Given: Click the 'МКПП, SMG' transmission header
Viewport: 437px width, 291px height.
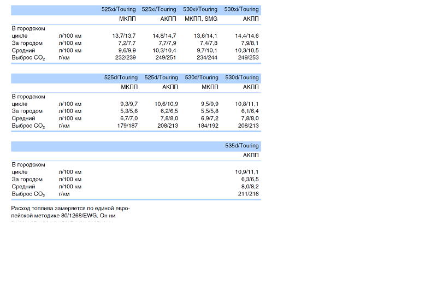Looking at the screenshot, I should 201,19.
